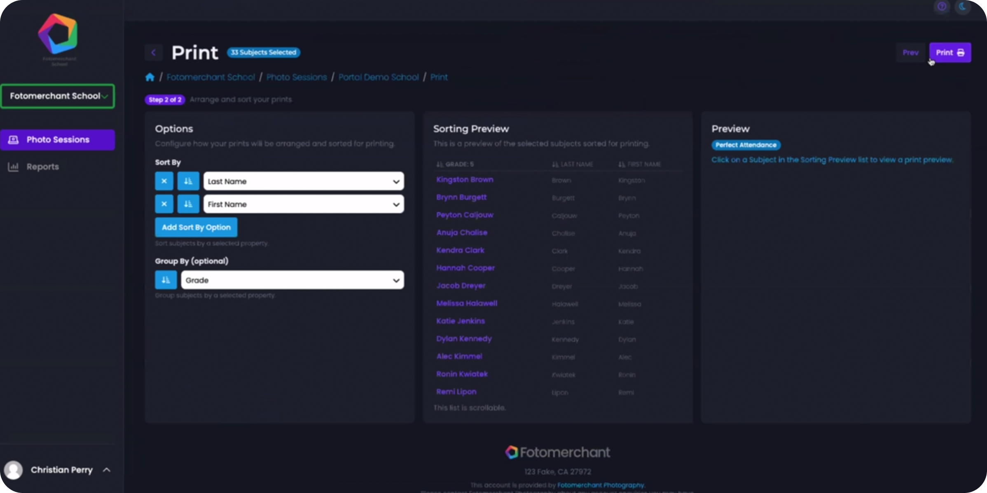Image resolution: width=987 pixels, height=493 pixels.
Task: Select Katie Jenkins in sorting preview
Action: [x=461, y=321]
